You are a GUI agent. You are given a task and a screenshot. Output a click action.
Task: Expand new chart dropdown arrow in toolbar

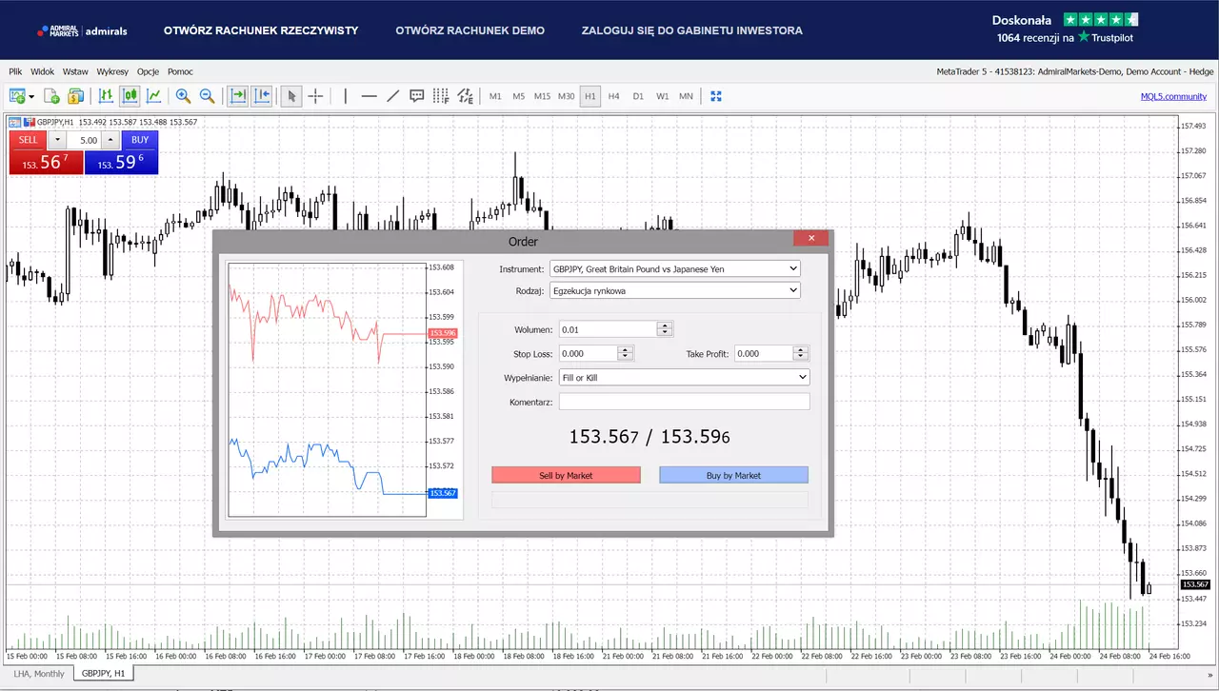(x=31, y=96)
